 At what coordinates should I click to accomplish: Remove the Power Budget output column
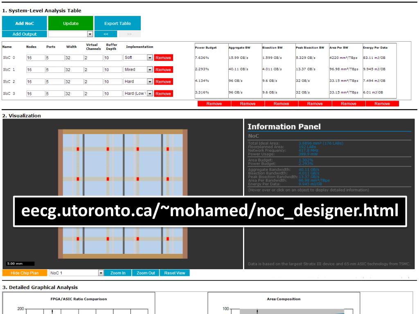[214, 103]
